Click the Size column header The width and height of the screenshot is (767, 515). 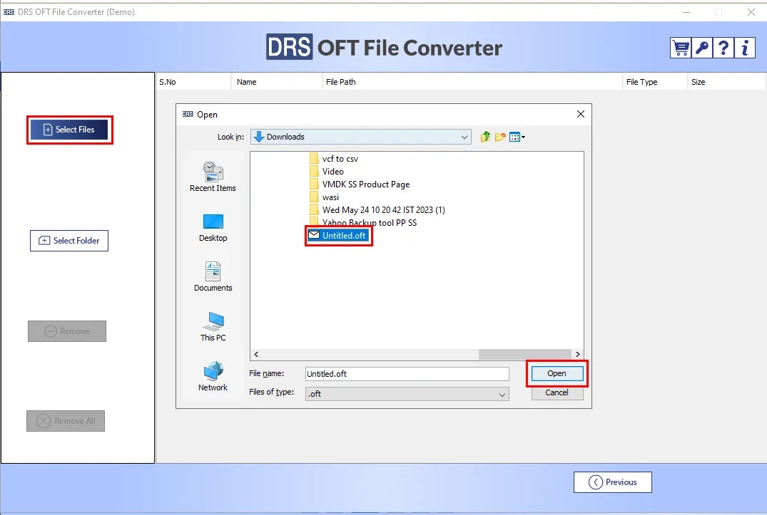pos(726,82)
